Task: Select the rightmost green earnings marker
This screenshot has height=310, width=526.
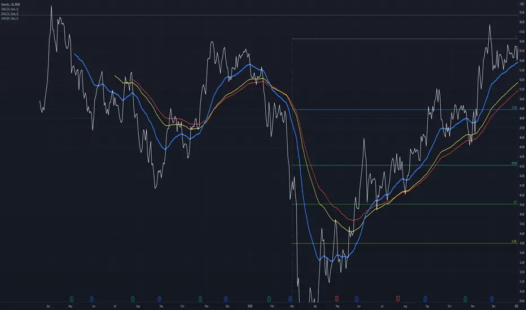Action: tap(465, 299)
